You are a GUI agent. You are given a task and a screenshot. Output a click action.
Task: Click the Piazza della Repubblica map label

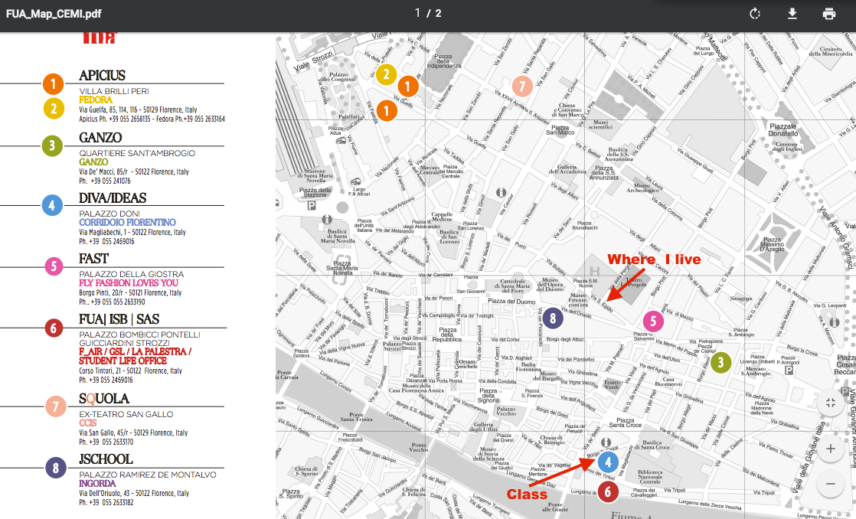448,334
